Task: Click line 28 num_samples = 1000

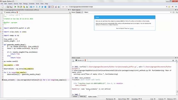Action: point(11,65)
